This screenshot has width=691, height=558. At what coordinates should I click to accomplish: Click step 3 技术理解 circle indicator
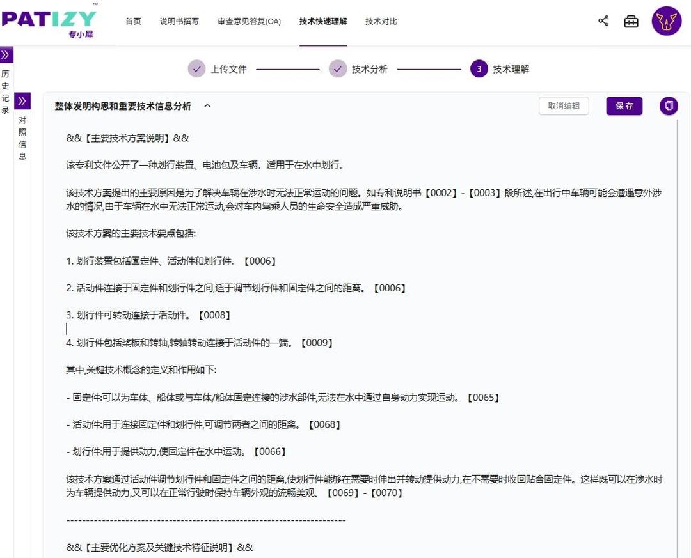478,68
